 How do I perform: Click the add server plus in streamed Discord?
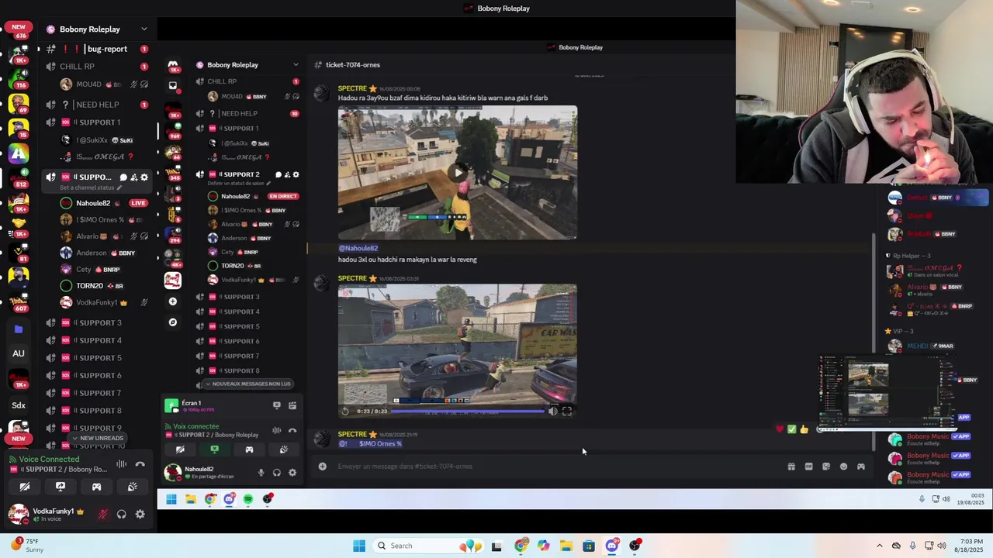(x=173, y=301)
